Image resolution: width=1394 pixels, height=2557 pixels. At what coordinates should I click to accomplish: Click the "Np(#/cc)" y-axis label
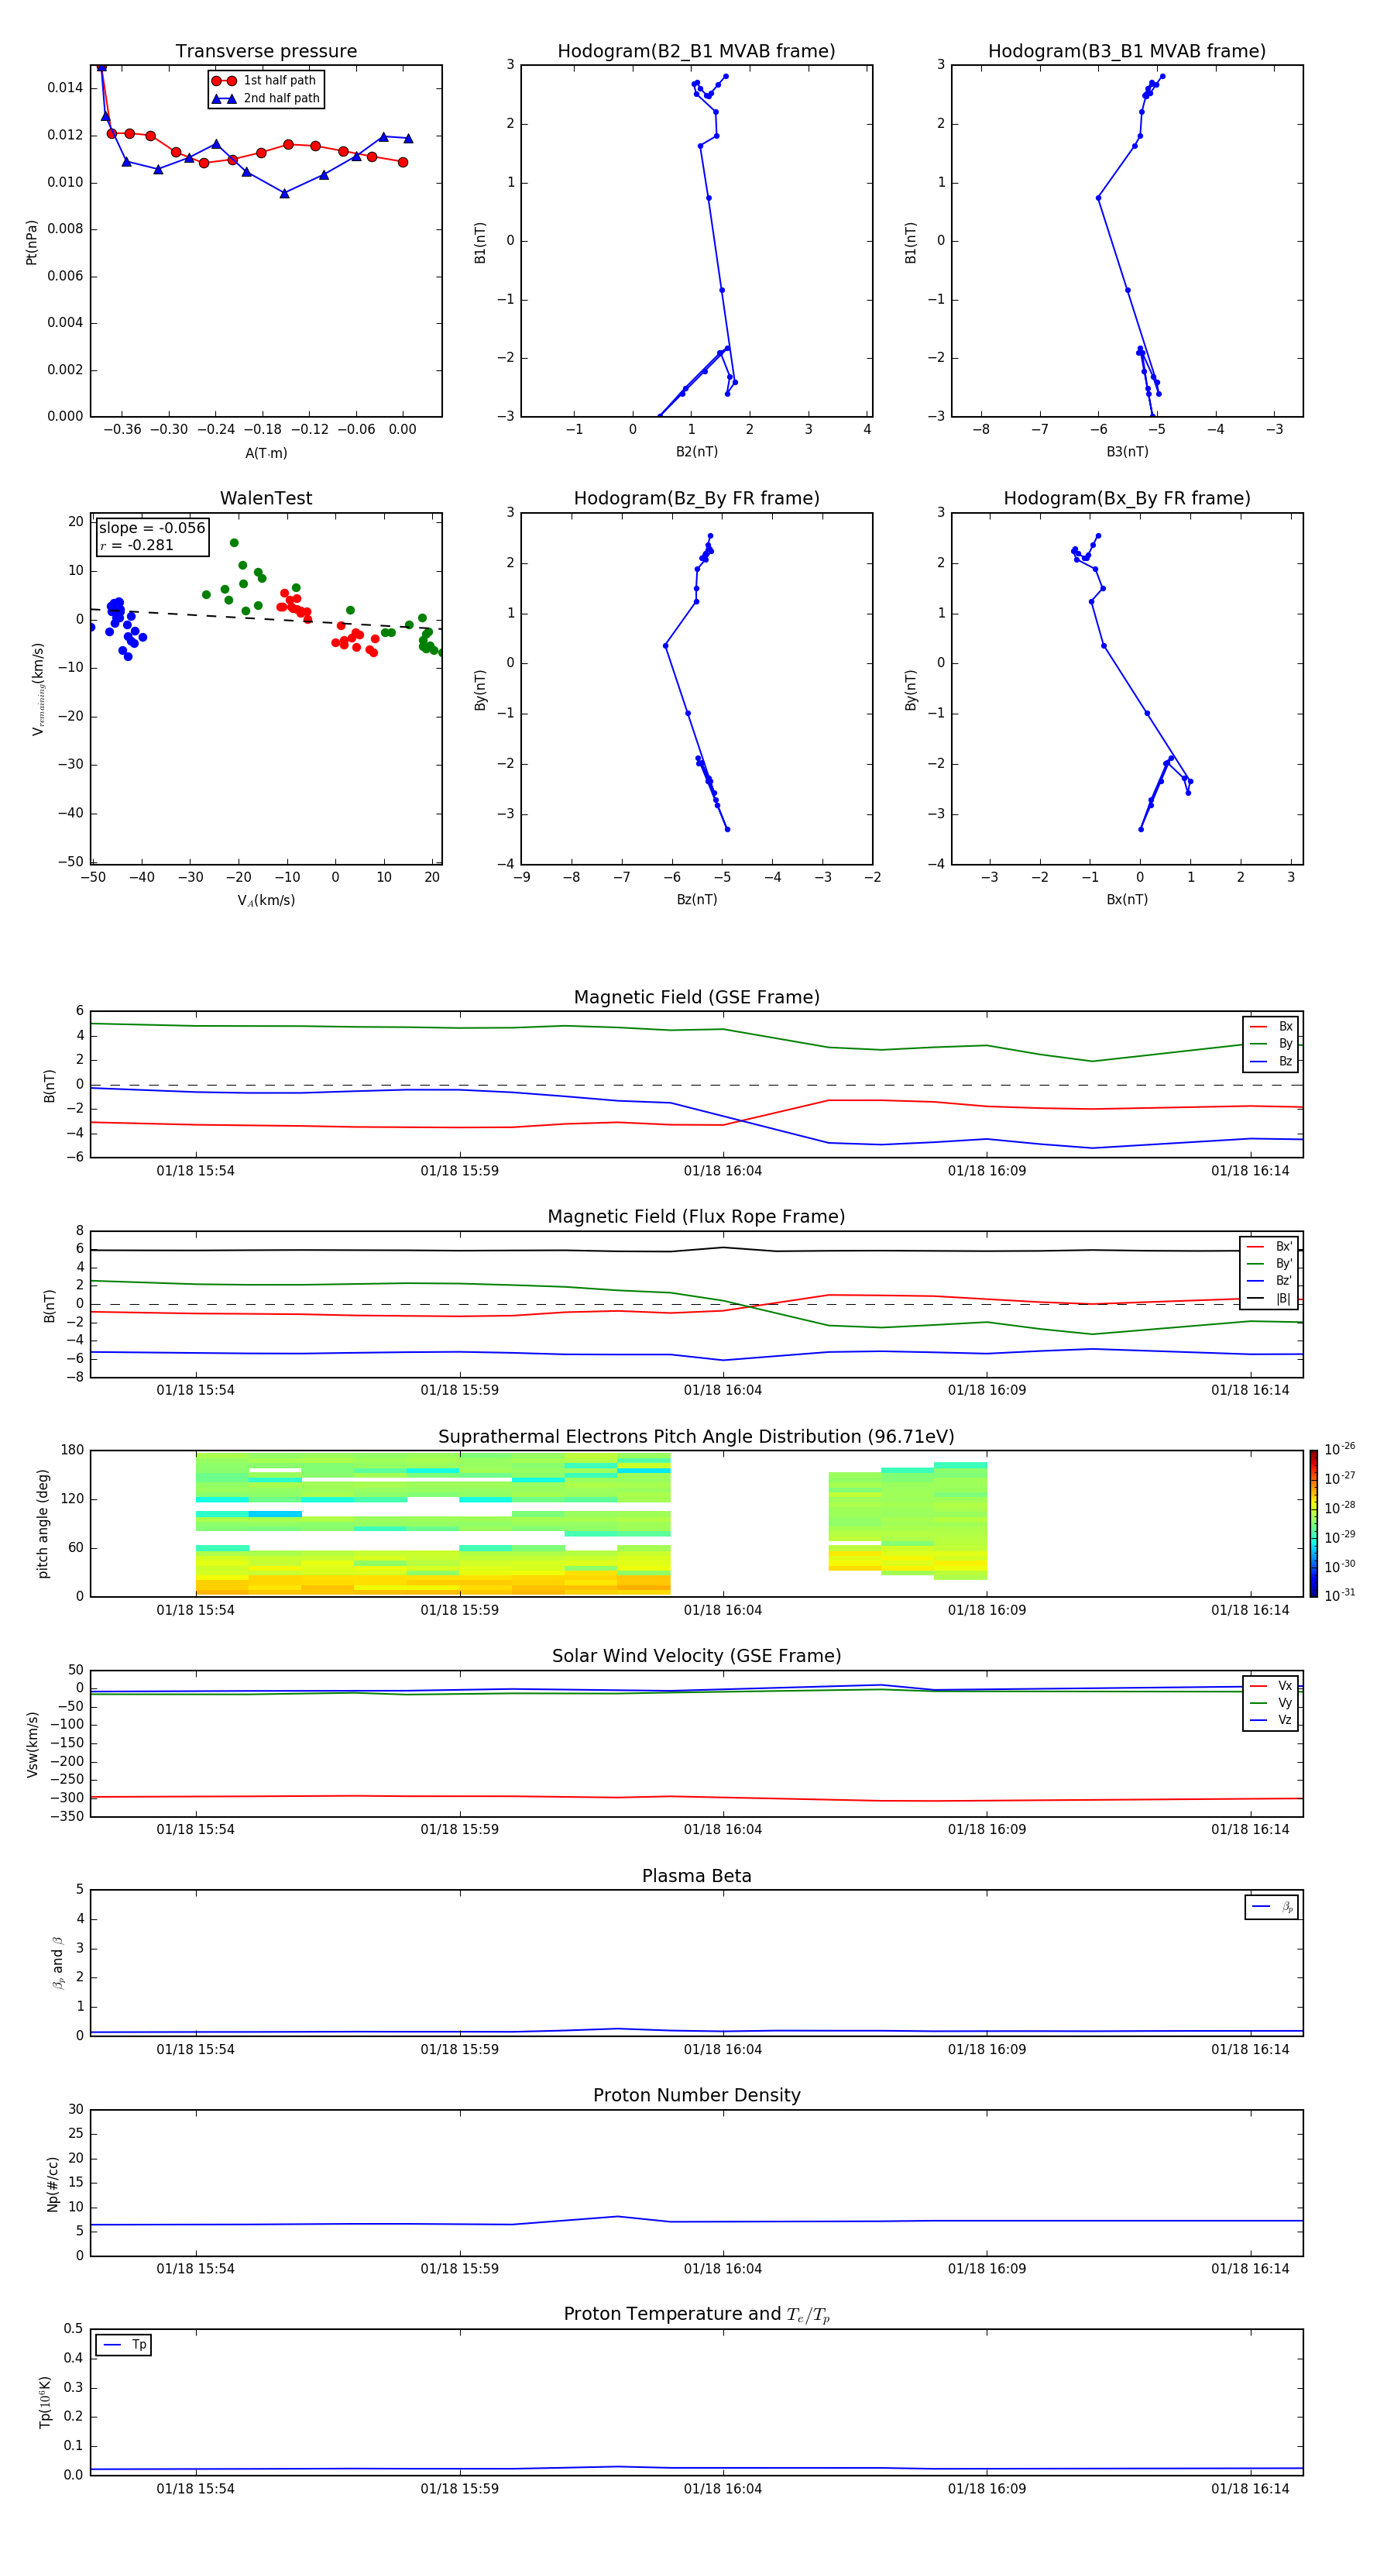tap(53, 2184)
